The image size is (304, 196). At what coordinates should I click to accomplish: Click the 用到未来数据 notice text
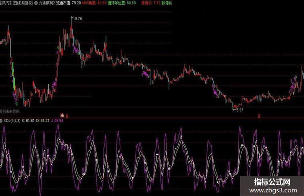(10, 111)
